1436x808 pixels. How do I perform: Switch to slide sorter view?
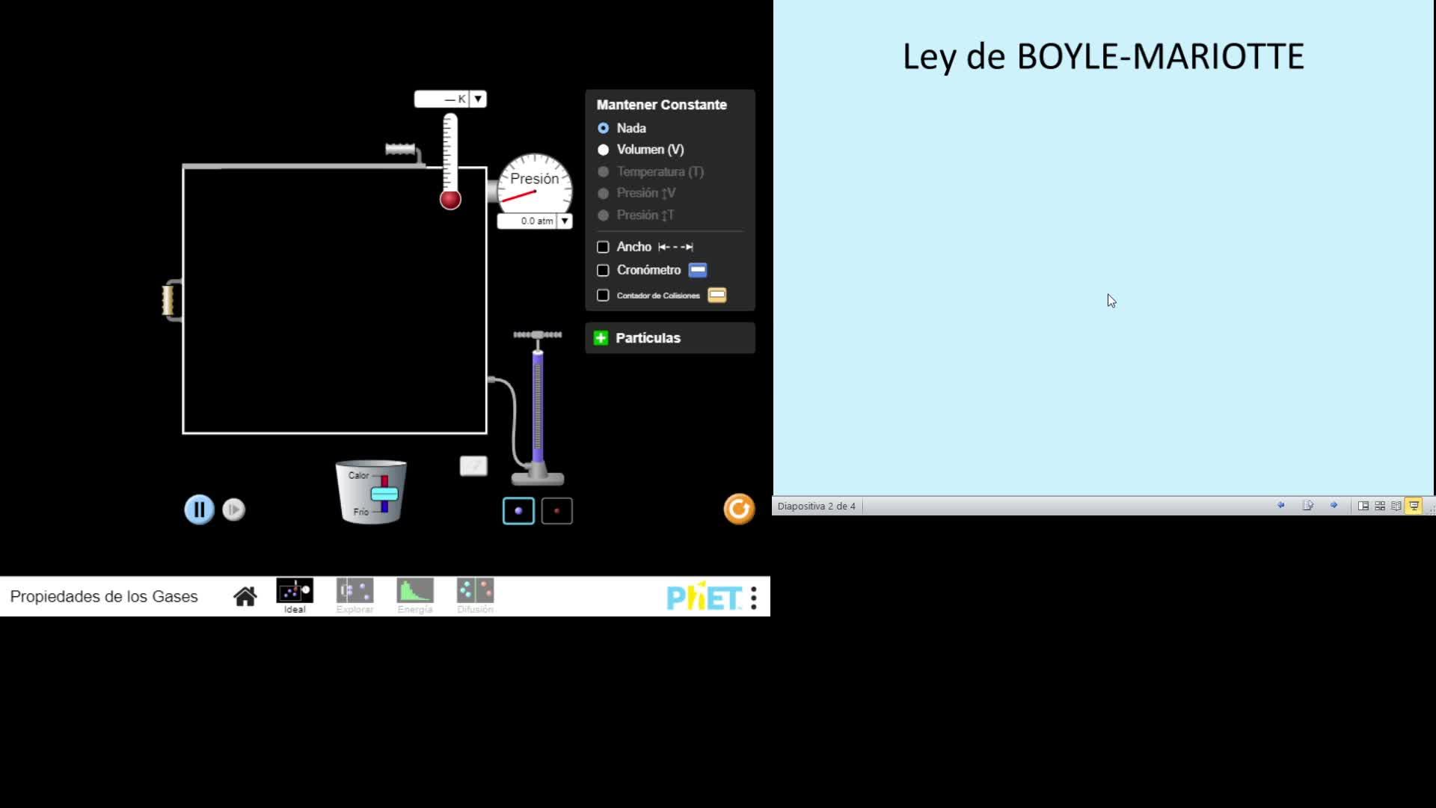(1380, 506)
